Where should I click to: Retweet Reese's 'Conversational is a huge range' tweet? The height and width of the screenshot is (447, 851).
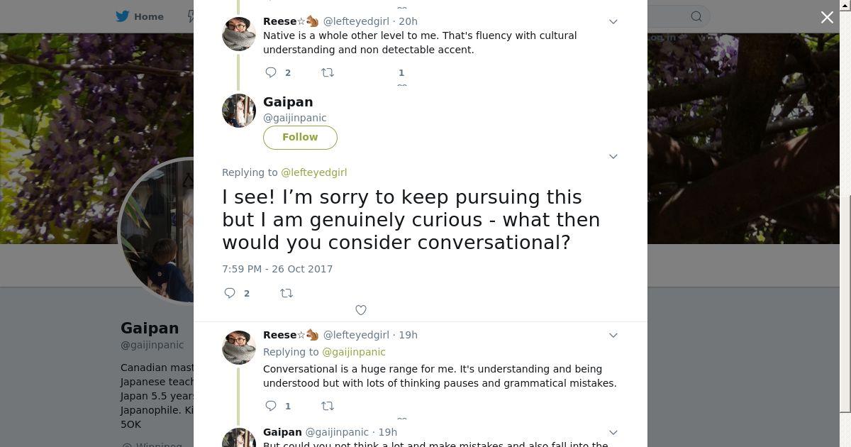[328, 406]
